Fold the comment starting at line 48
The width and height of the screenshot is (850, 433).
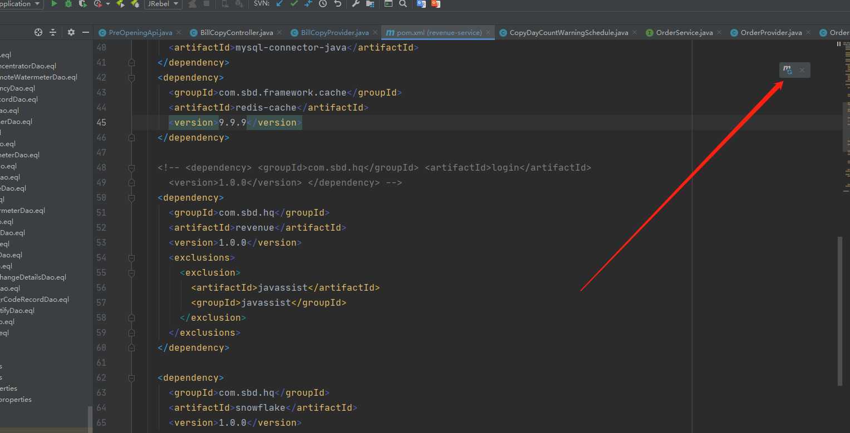pyautogui.click(x=131, y=168)
